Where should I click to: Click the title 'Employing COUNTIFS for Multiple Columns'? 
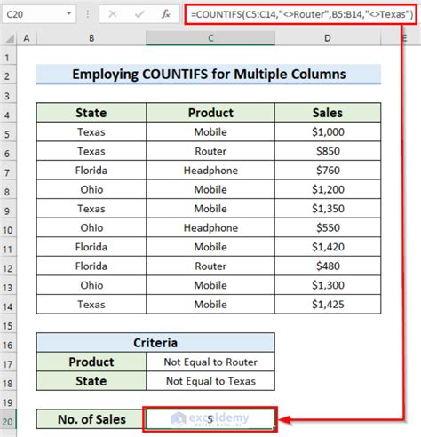(209, 75)
